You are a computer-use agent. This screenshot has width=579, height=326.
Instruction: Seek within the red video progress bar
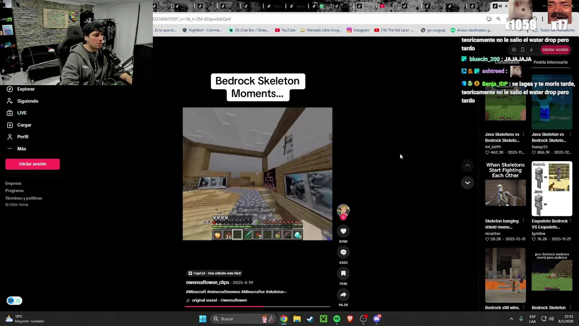click(x=257, y=307)
